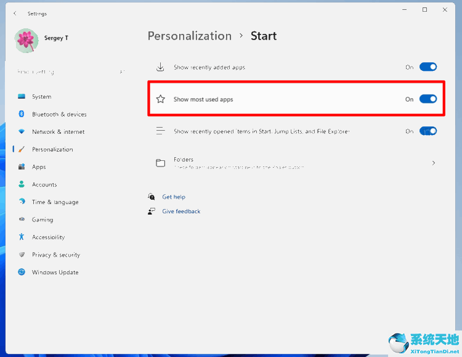
Task: Toggle Show recently opened items switch
Action: 428,131
